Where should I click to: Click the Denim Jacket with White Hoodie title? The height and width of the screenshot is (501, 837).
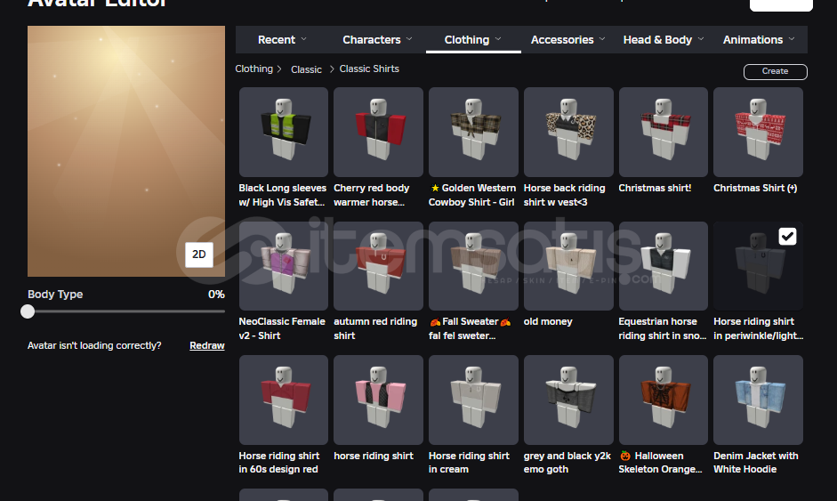(756, 463)
